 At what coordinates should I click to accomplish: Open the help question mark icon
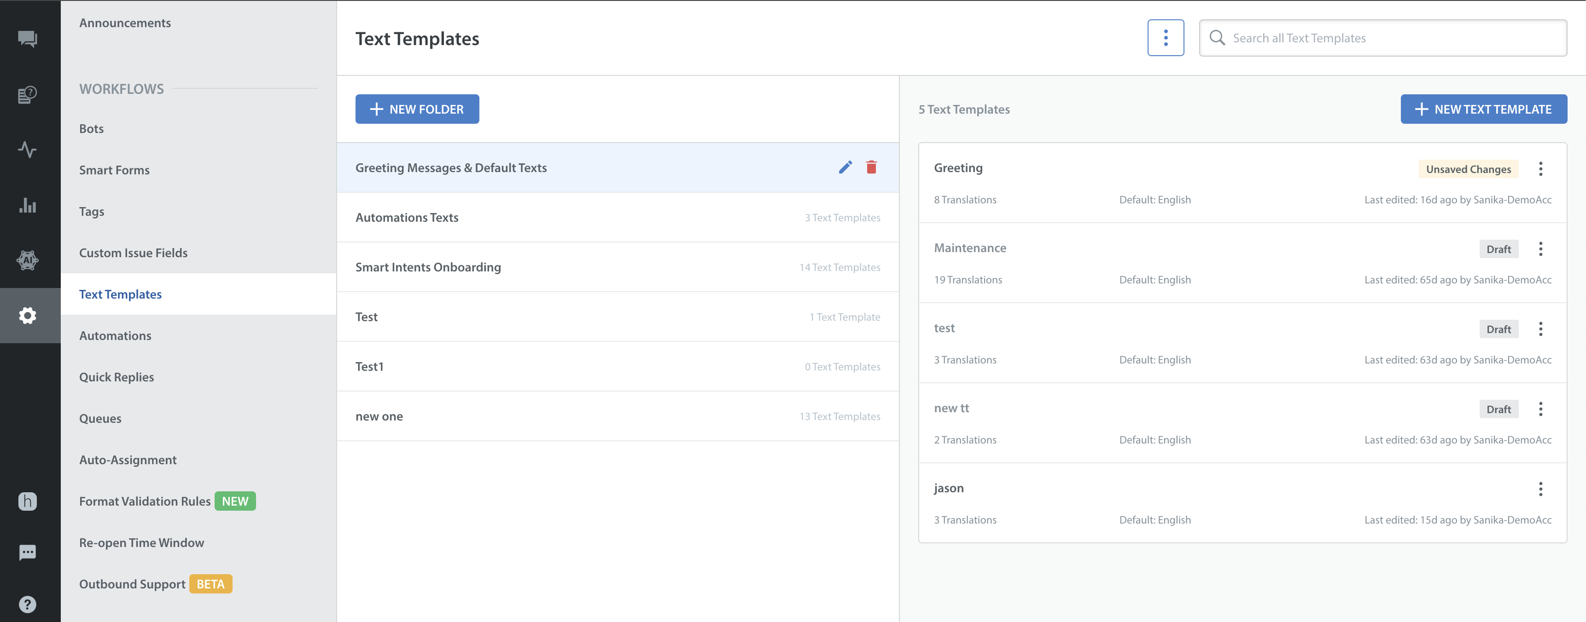(x=28, y=604)
